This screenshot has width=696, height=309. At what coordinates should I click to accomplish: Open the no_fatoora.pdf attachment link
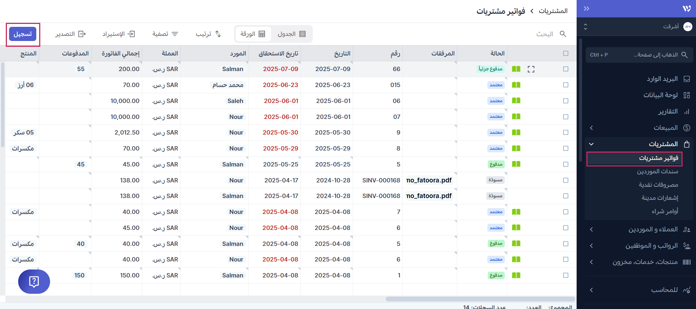[x=429, y=180]
